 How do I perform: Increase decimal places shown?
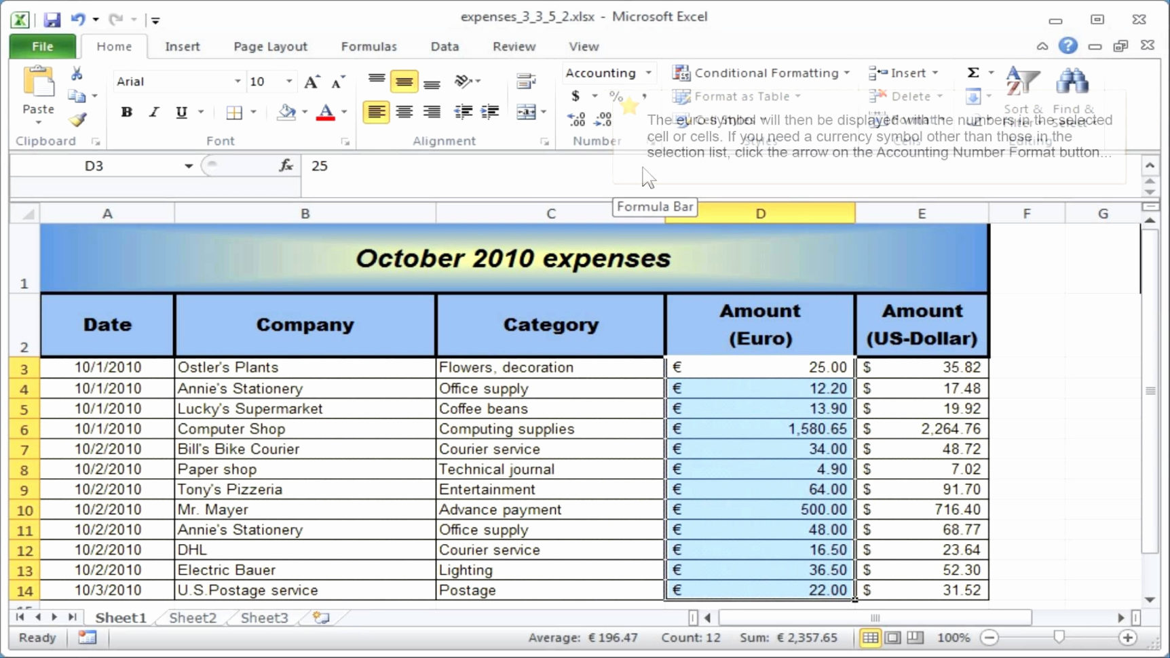point(575,119)
